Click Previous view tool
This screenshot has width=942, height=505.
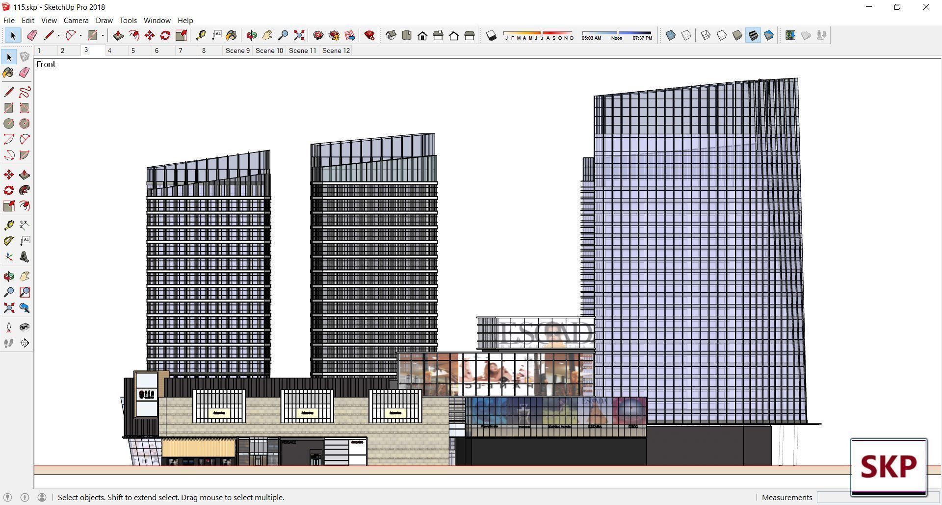tap(25, 308)
